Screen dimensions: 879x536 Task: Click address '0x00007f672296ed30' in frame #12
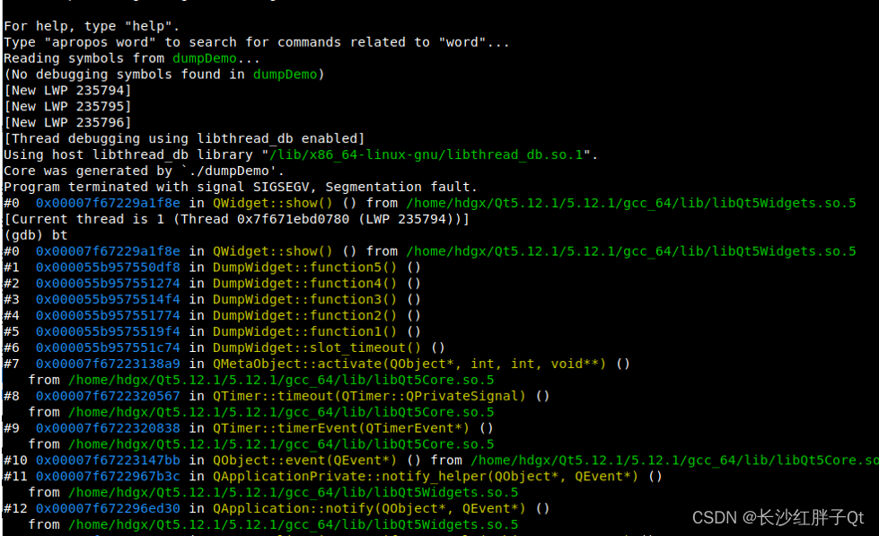(109, 508)
